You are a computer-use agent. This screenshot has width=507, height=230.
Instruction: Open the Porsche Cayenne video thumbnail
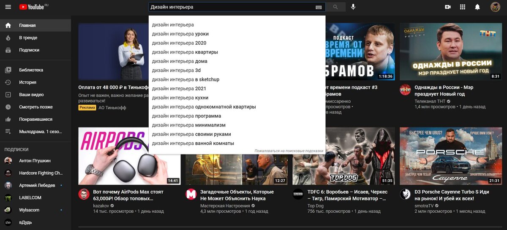451,156
